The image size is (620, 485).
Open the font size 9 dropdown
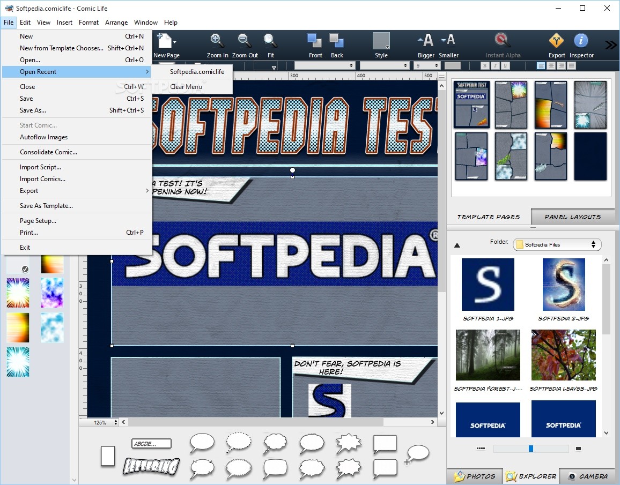pos(426,65)
